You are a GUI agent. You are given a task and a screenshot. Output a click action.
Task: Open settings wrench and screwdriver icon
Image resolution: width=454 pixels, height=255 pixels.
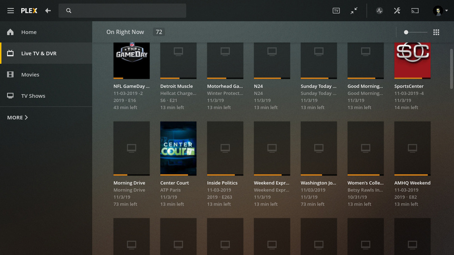click(x=397, y=11)
